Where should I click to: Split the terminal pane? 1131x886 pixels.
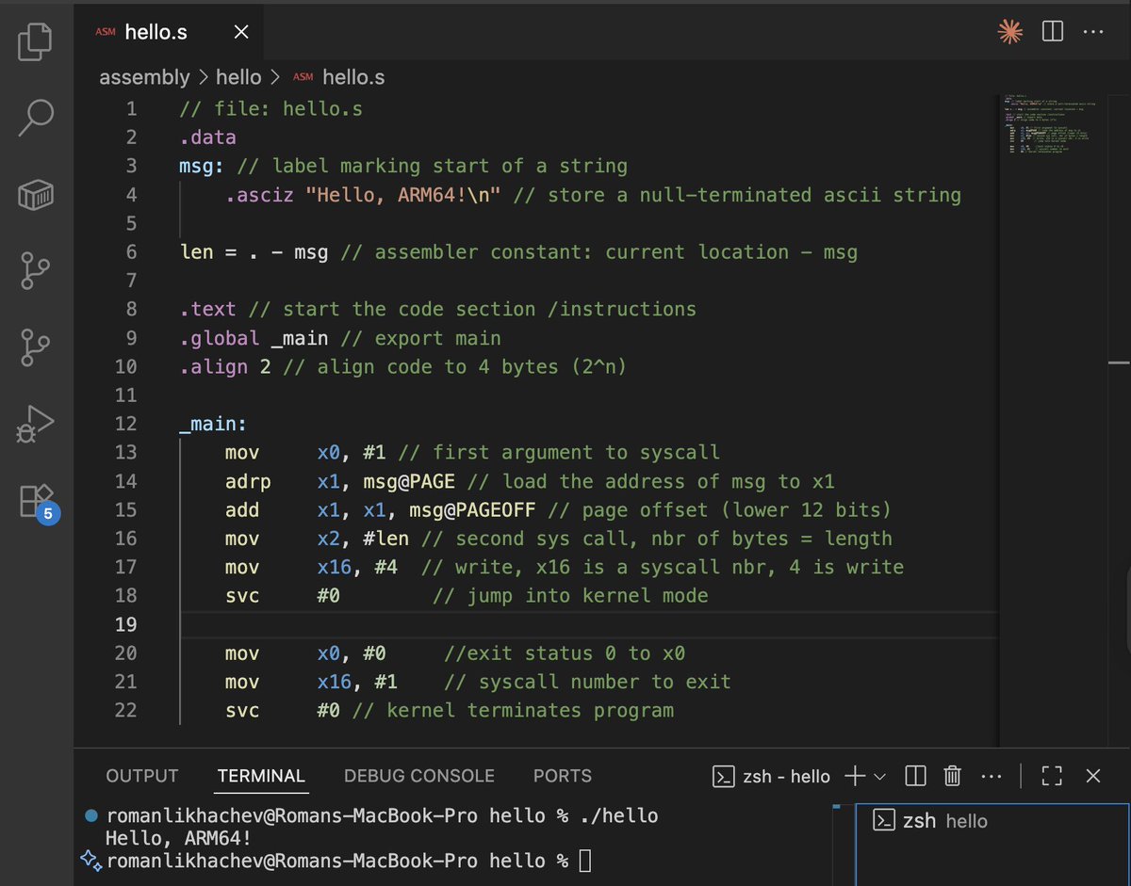coord(915,776)
